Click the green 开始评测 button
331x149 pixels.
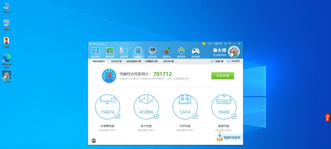pyautogui.click(x=223, y=76)
